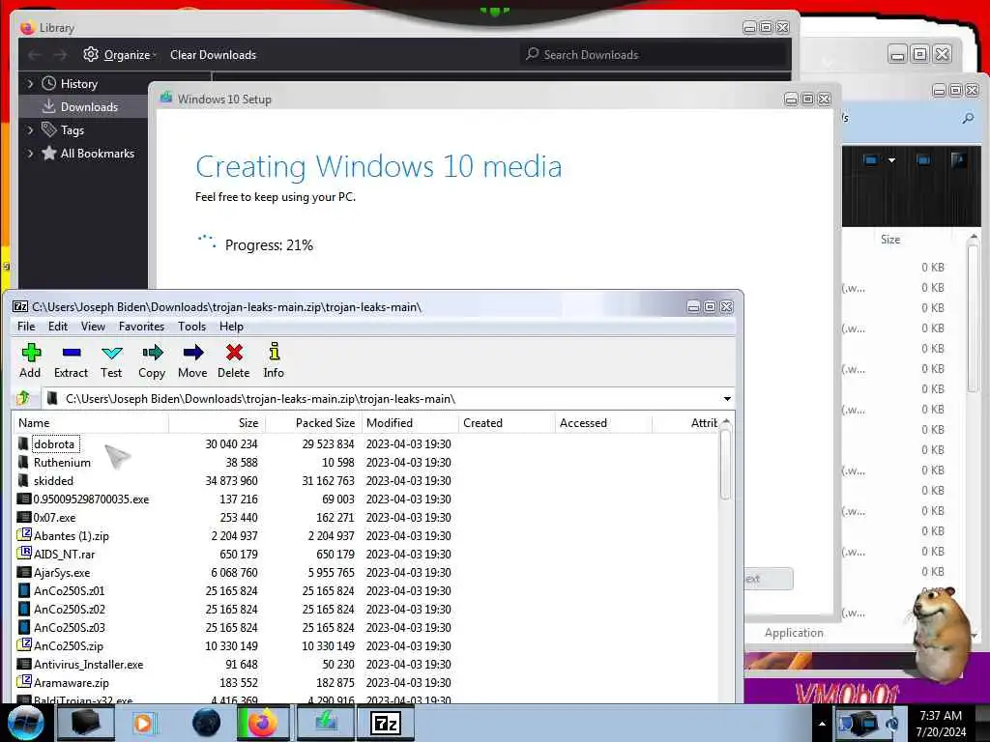Open the media player taskbar icon

(x=143, y=723)
